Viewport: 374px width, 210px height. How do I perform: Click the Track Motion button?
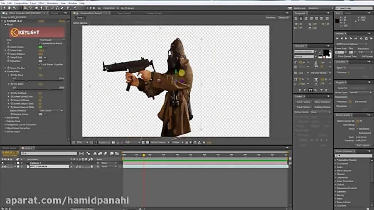[303, 107]
